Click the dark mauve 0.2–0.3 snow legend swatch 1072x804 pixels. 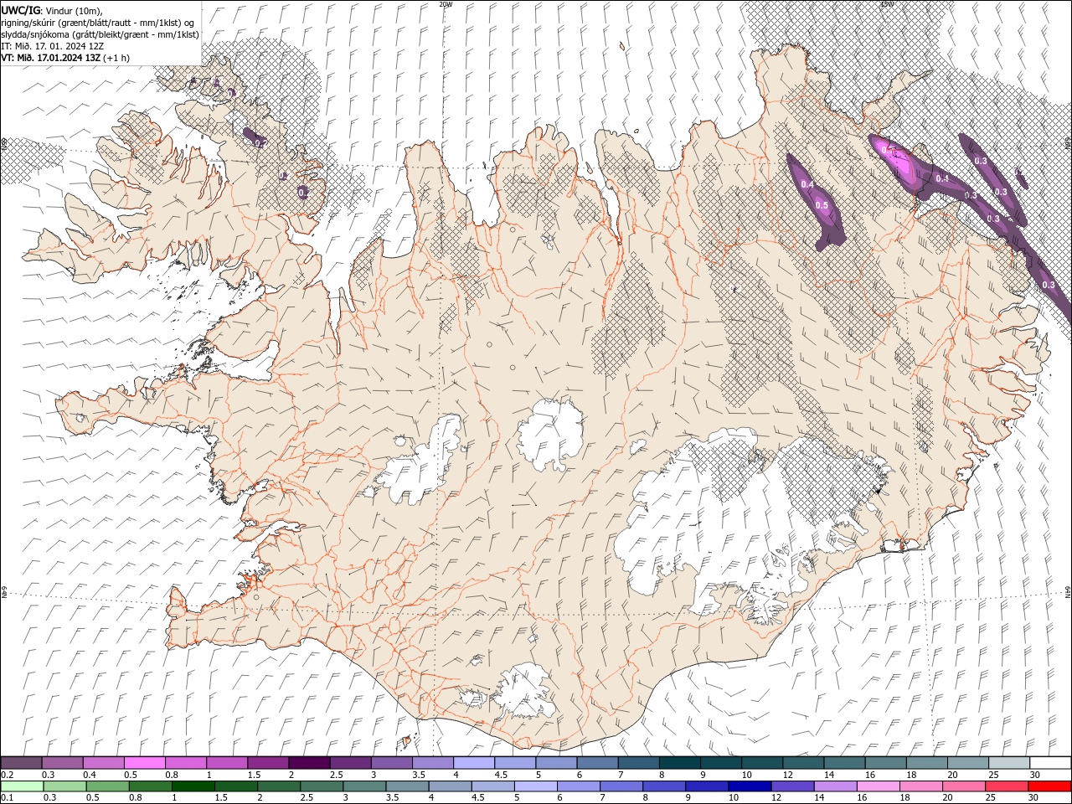(x=21, y=763)
